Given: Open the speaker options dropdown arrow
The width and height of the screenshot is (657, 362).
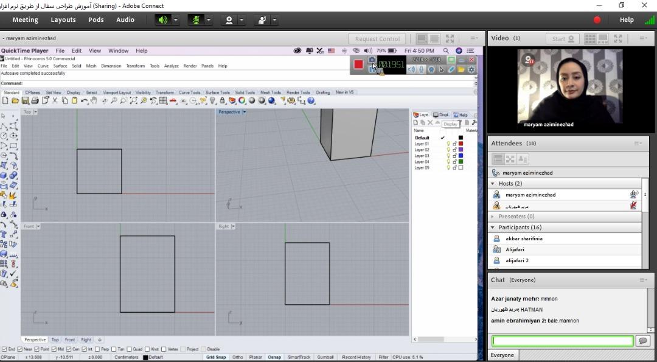Looking at the screenshot, I should pos(176,20).
